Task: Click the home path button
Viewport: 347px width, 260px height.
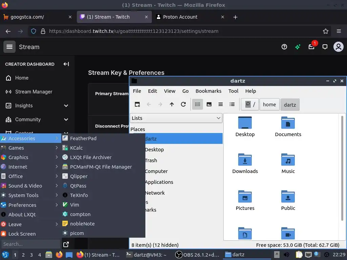Action: coord(269,105)
